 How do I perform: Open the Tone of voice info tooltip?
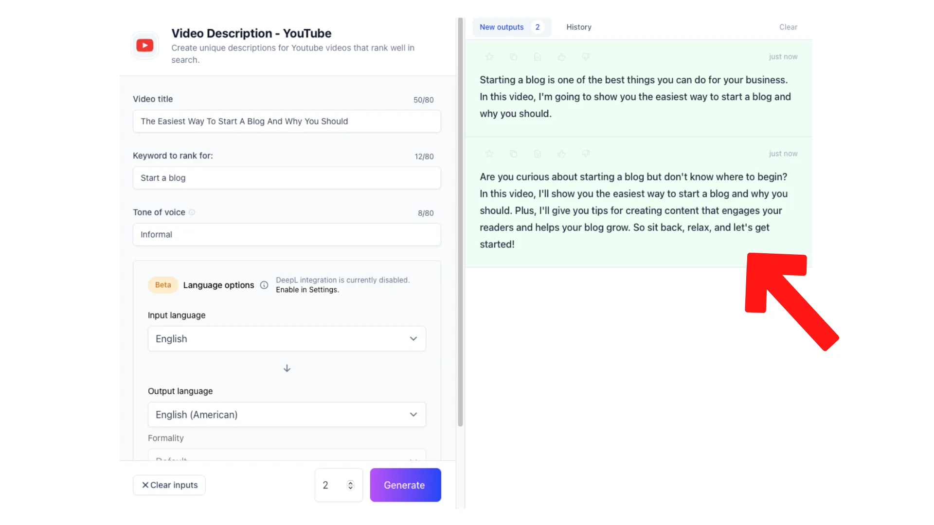pyautogui.click(x=192, y=212)
